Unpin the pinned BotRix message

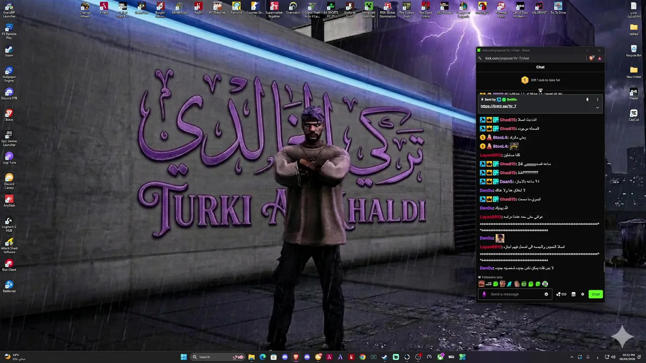click(x=587, y=100)
